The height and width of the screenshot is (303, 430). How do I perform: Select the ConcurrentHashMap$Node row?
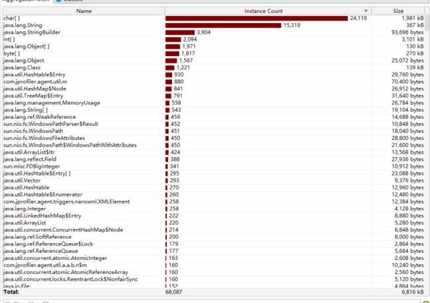pos(214,230)
